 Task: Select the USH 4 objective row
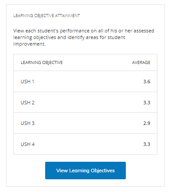tap(85, 144)
